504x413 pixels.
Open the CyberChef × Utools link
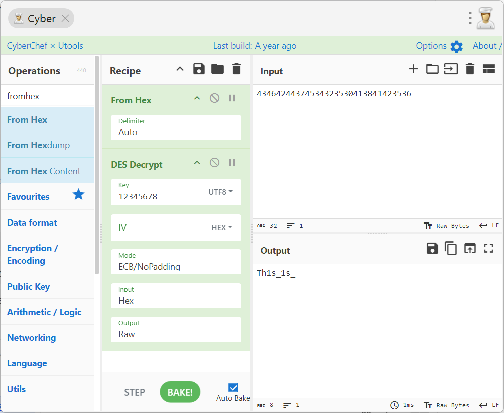45,46
